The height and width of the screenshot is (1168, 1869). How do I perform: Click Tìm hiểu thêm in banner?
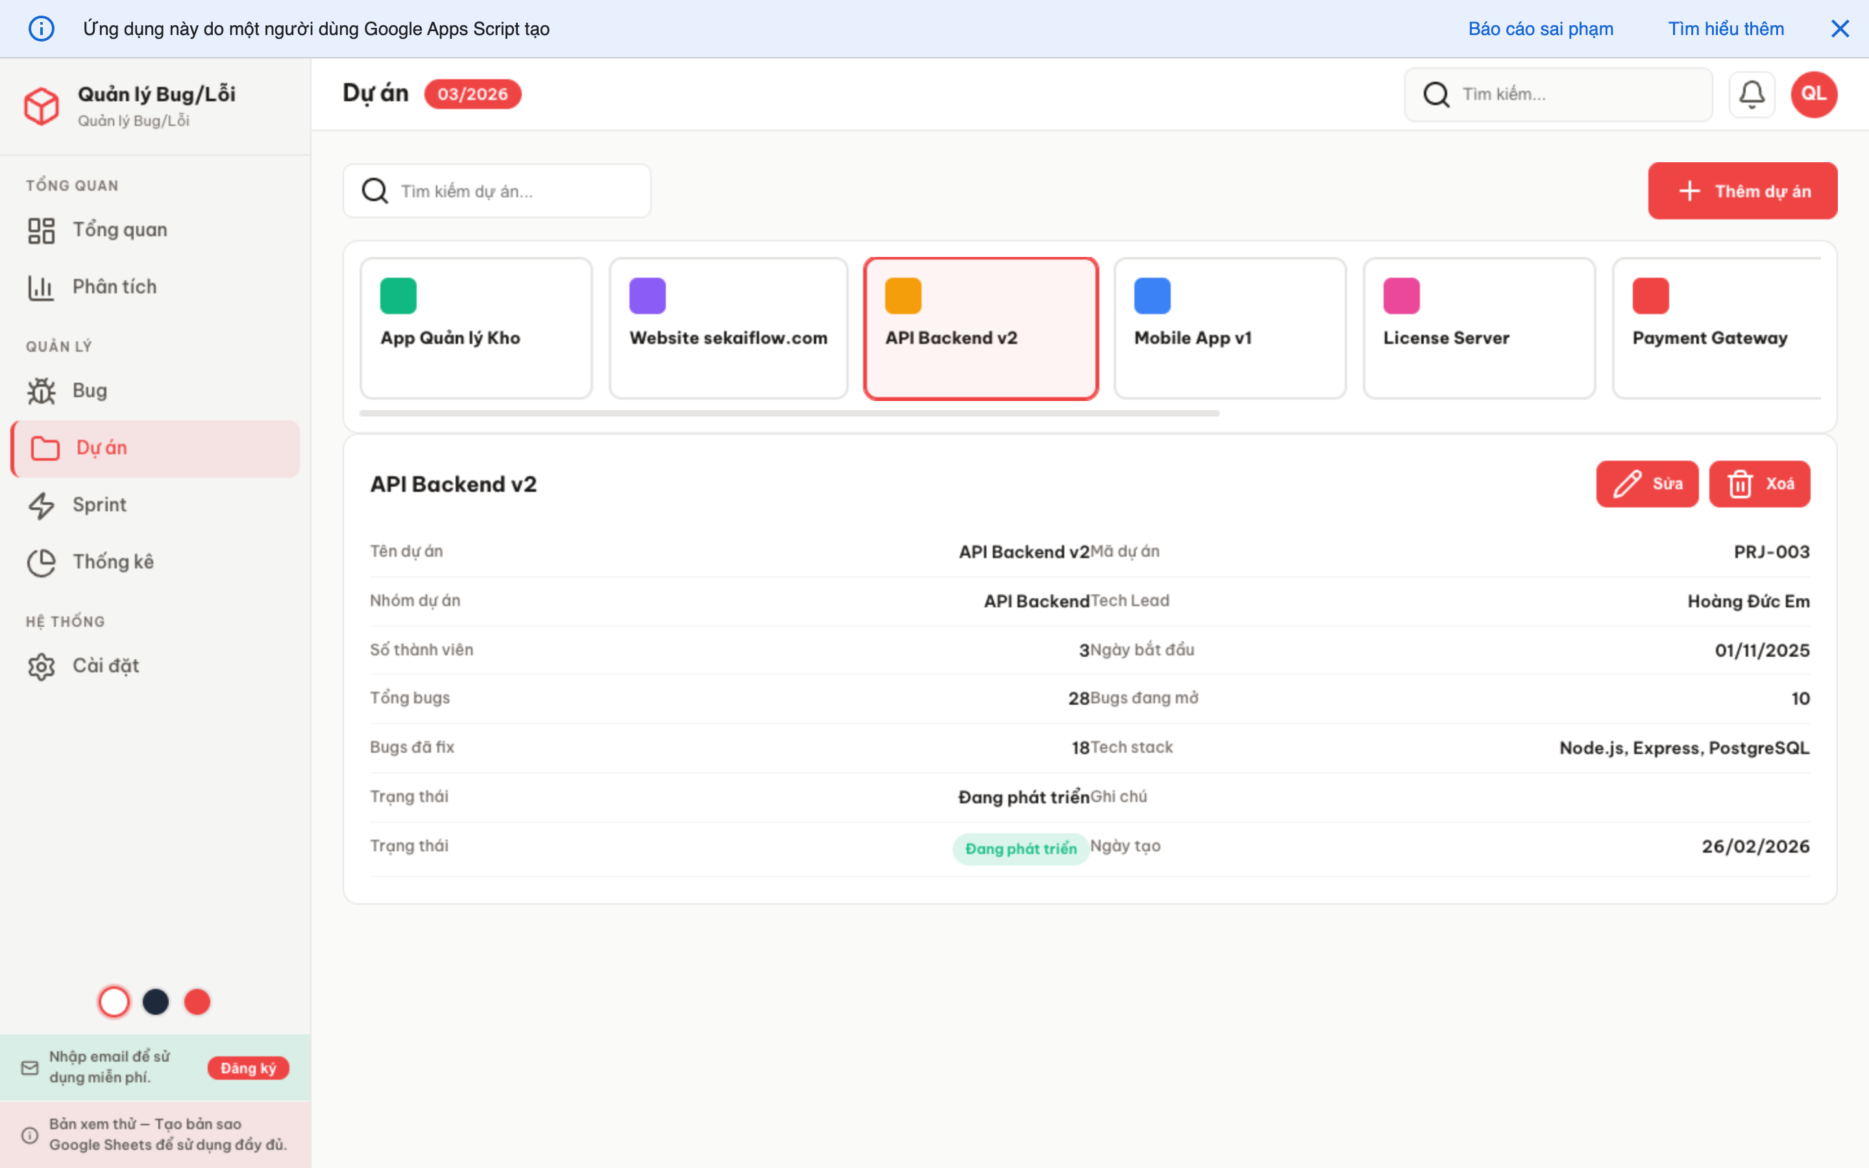[x=1726, y=29]
